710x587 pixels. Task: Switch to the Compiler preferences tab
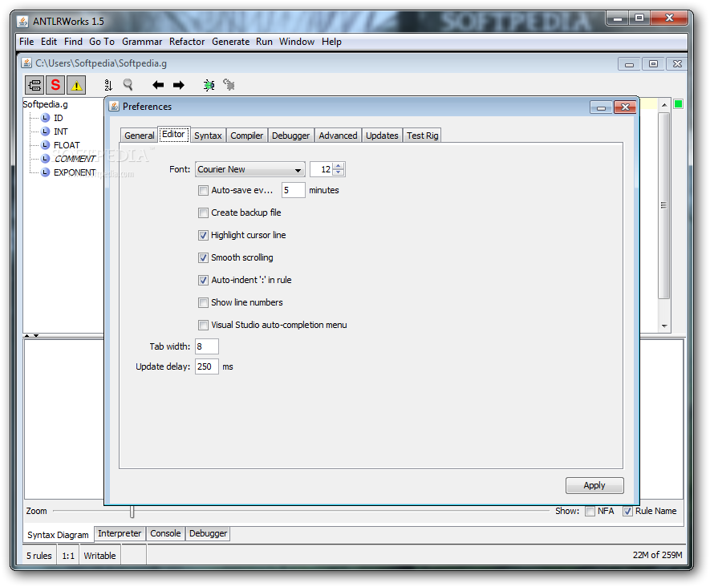tap(247, 136)
